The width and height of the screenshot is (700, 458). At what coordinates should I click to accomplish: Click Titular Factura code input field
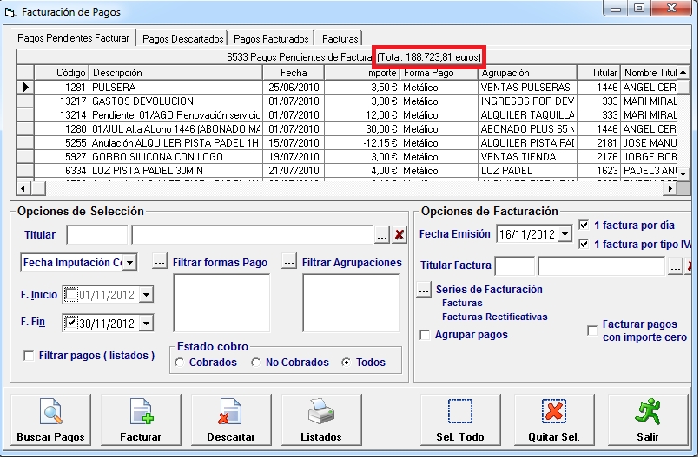click(x=515, y=265)
